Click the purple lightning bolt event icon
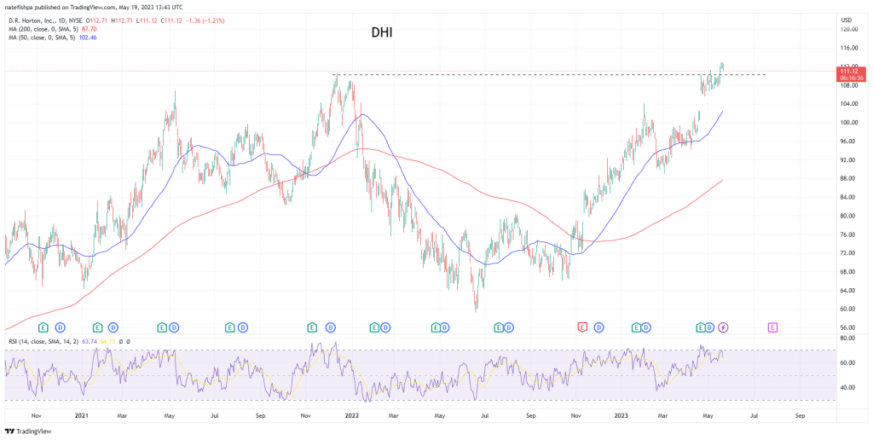This screenshot has height=440, width=873. pos(724,327)
